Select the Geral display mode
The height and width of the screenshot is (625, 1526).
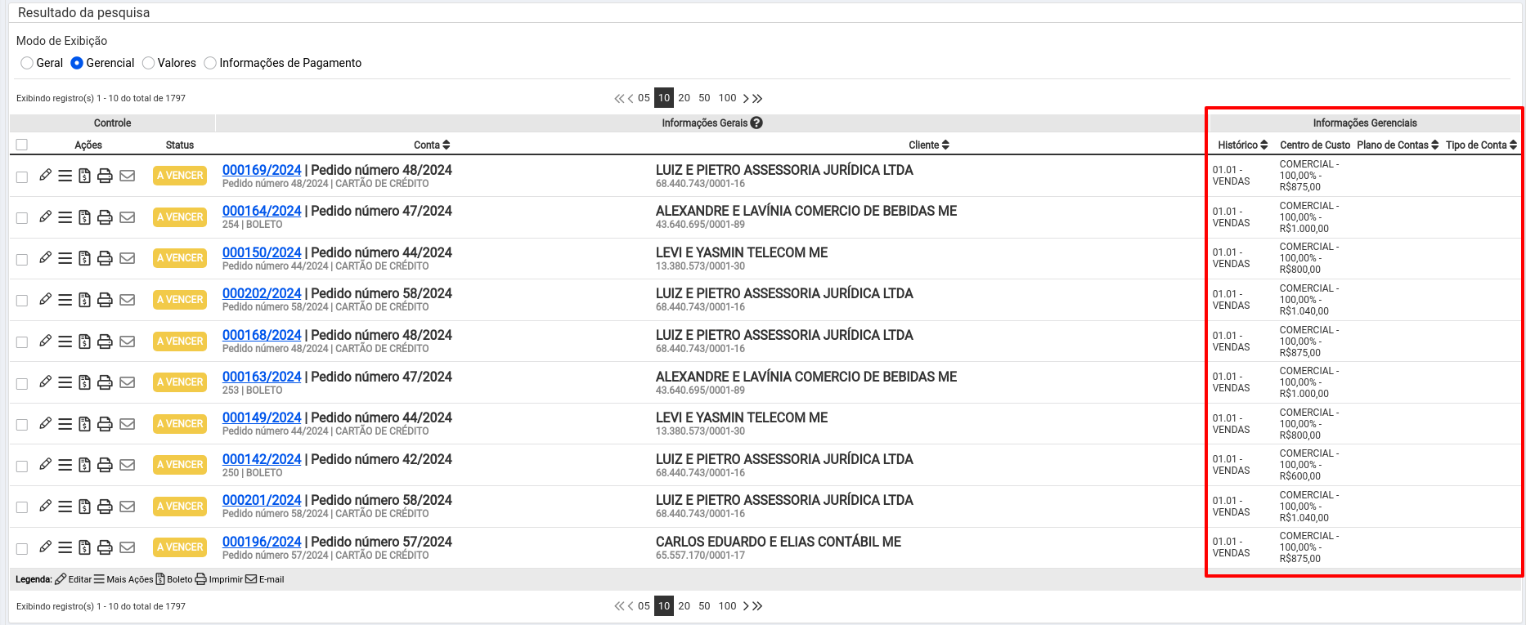pyautogui.click(x=27, y=63)
